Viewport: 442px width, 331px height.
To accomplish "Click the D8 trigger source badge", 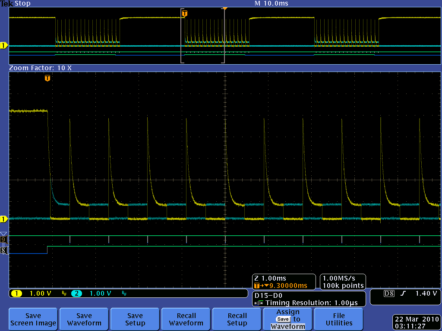I will point(389,294).
